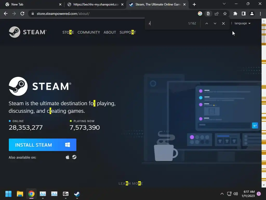This screenshot has height=200, width=266.
Task: Click the padlock site info icon
Action: [33, 14]
